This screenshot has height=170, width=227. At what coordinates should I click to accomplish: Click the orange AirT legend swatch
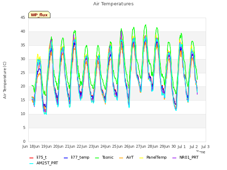[121, 158]
